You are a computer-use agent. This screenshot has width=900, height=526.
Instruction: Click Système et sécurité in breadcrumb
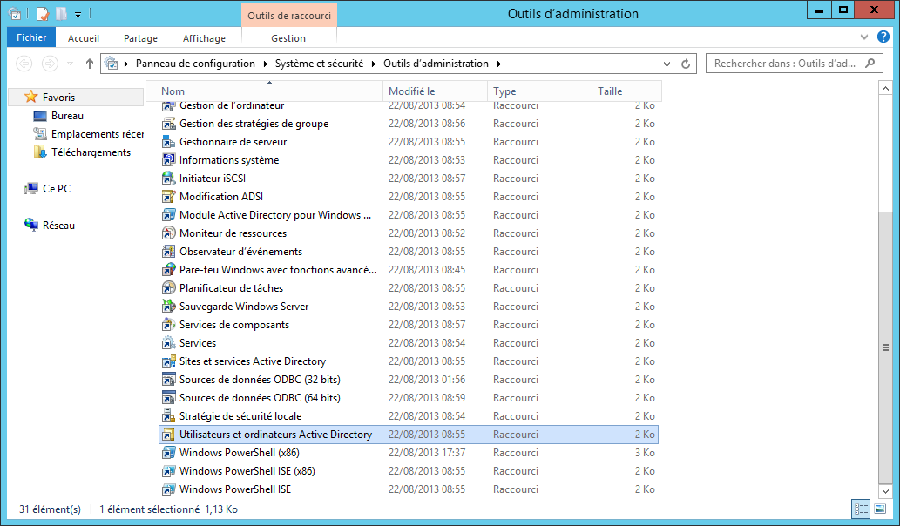pyautogui.click(x=319, y=64)
